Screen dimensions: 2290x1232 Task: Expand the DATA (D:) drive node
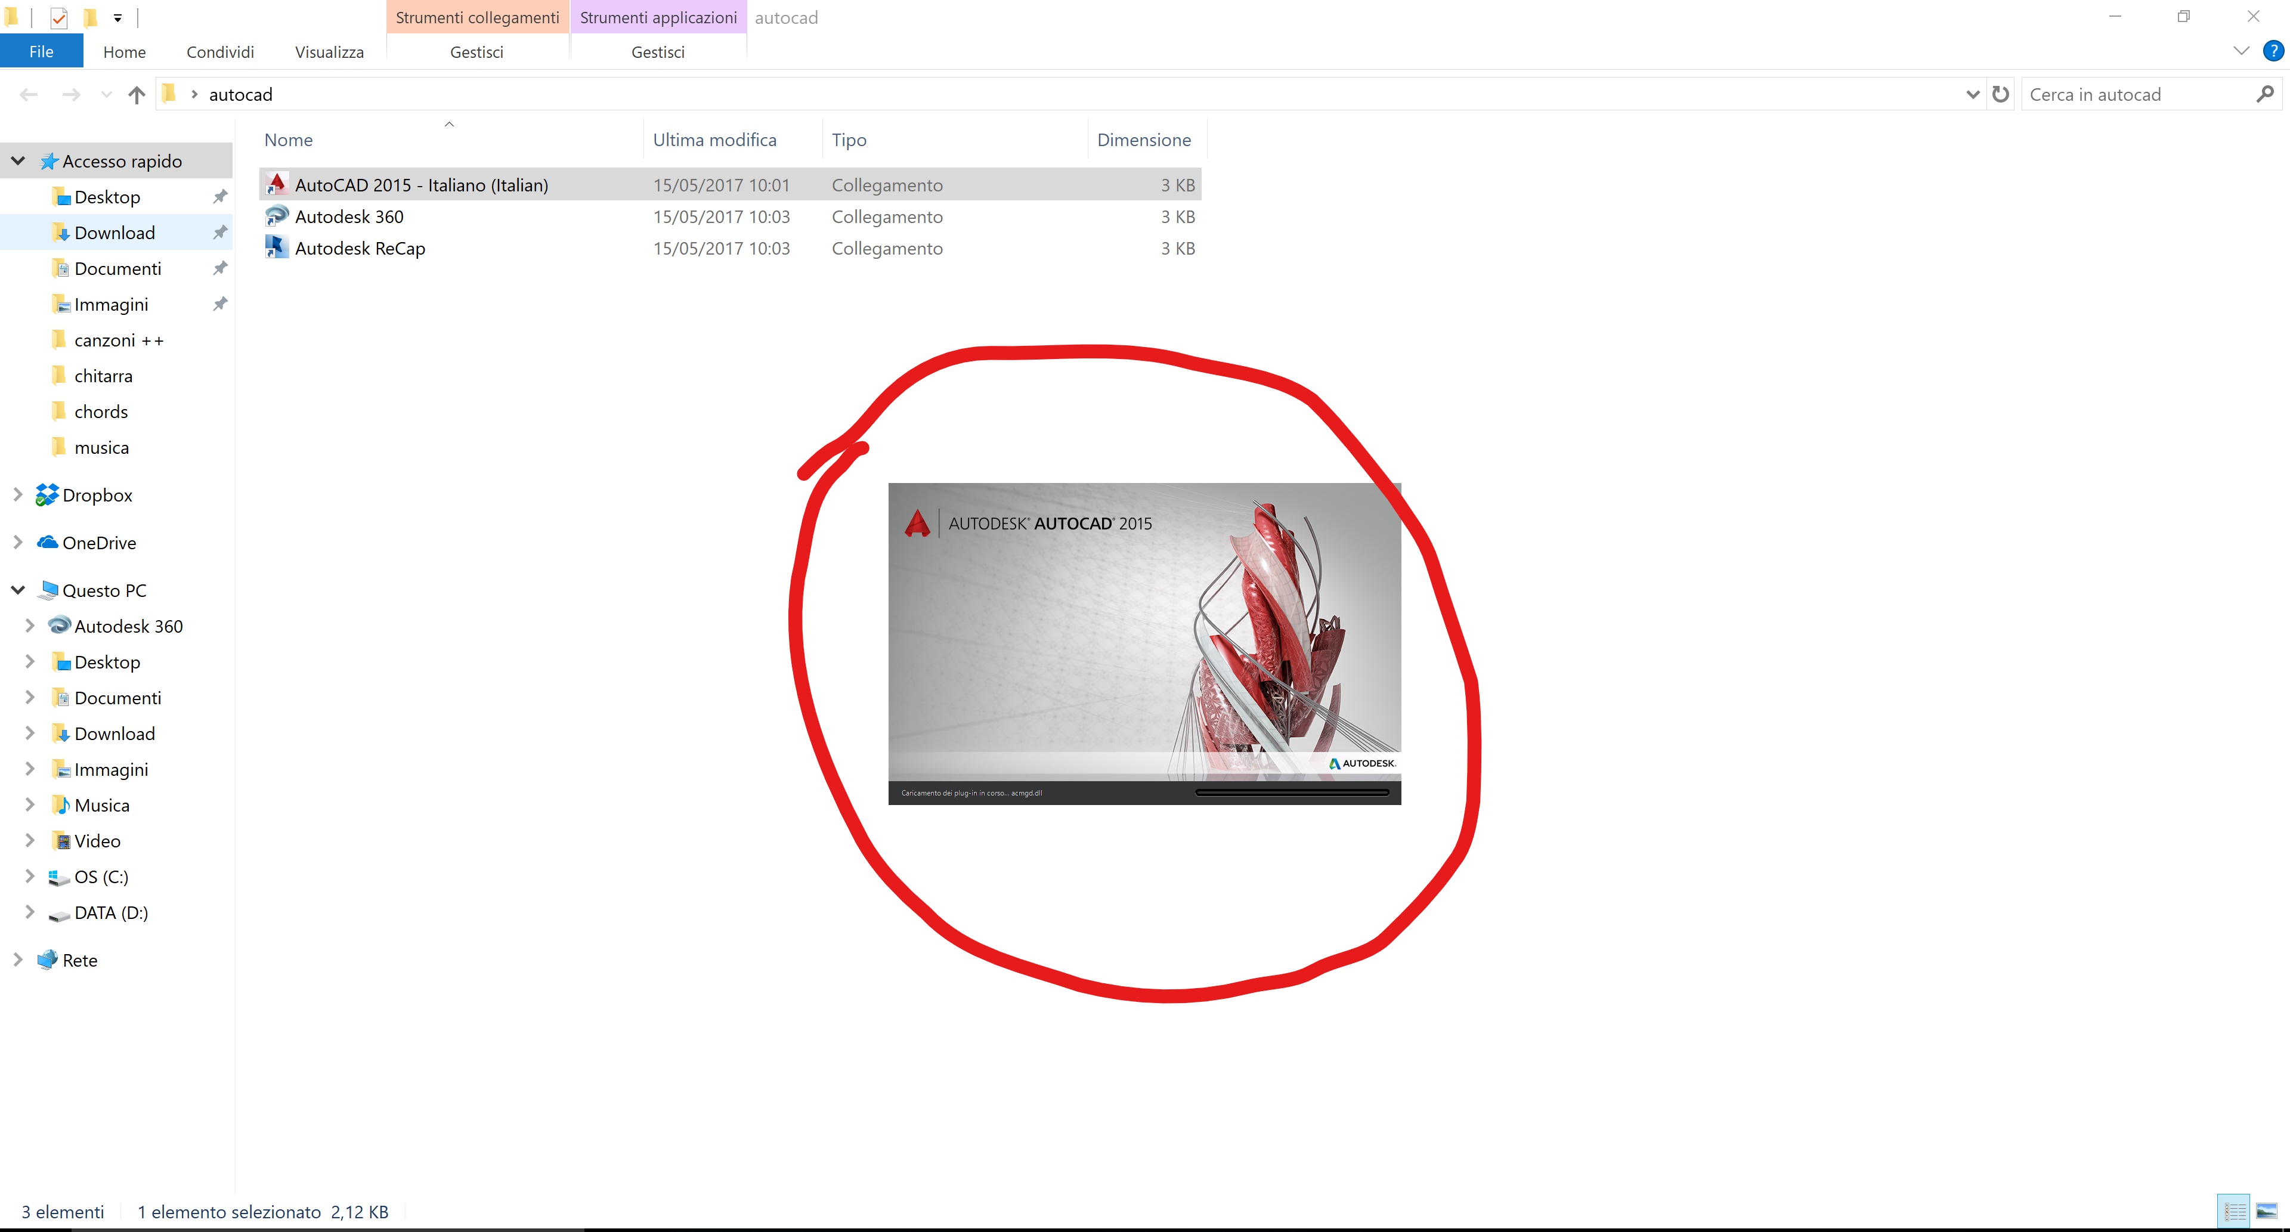(29, 912)
